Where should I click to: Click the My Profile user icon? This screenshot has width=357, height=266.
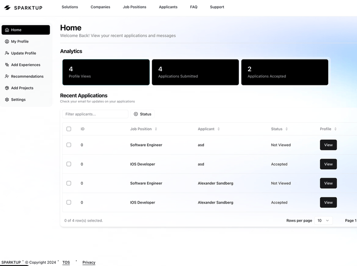[x=7, y=41]
